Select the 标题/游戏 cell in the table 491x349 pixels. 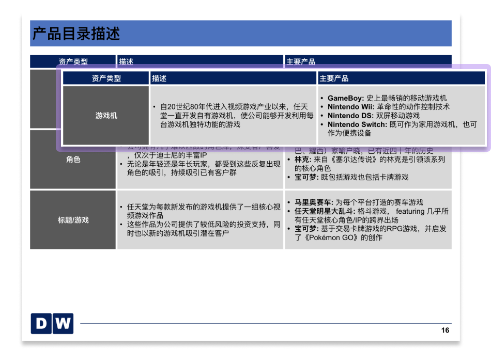[x=72, y=219]
